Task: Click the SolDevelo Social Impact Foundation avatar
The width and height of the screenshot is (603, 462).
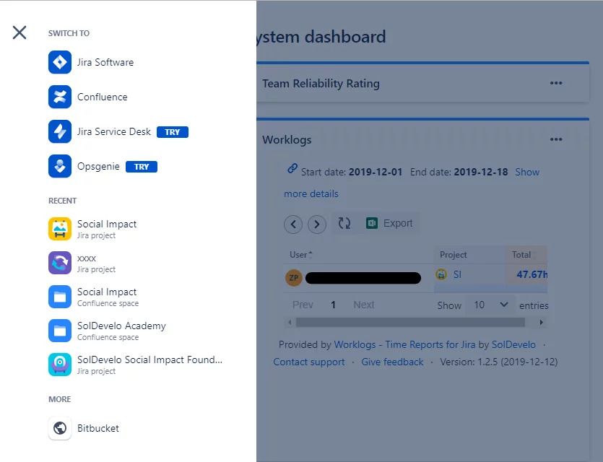Action: 60,365
